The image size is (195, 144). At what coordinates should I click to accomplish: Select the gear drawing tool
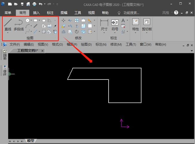point(49,32)
